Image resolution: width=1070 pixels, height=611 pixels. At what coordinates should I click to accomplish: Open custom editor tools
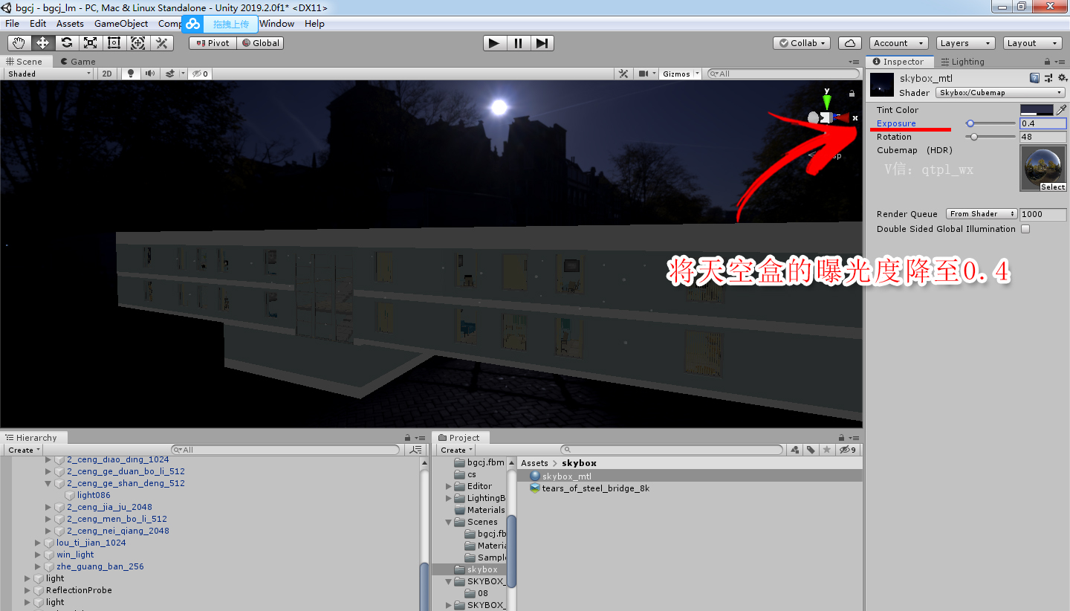[161, 43]
